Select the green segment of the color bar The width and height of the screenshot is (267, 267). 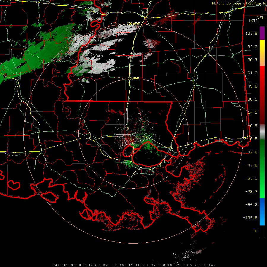[x=262, y=169]
